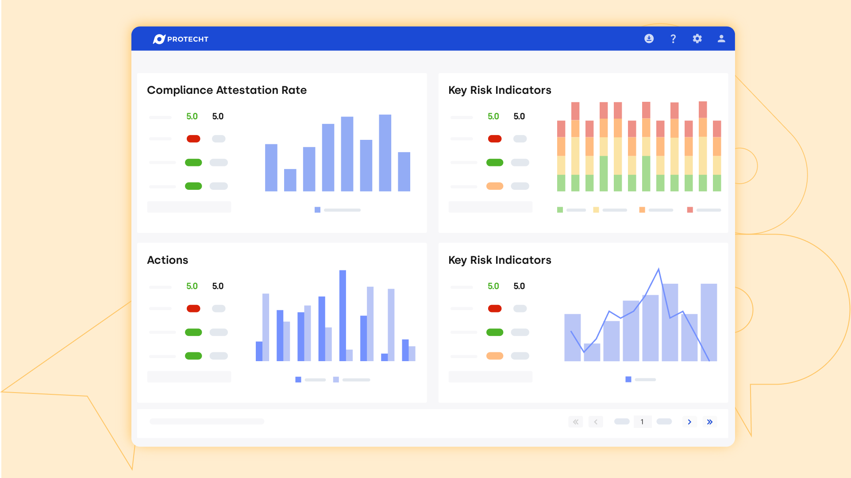Toggle the red rating pill in Compliance Attestation Rate
The image size is (851, 478).
click(193, 139)
